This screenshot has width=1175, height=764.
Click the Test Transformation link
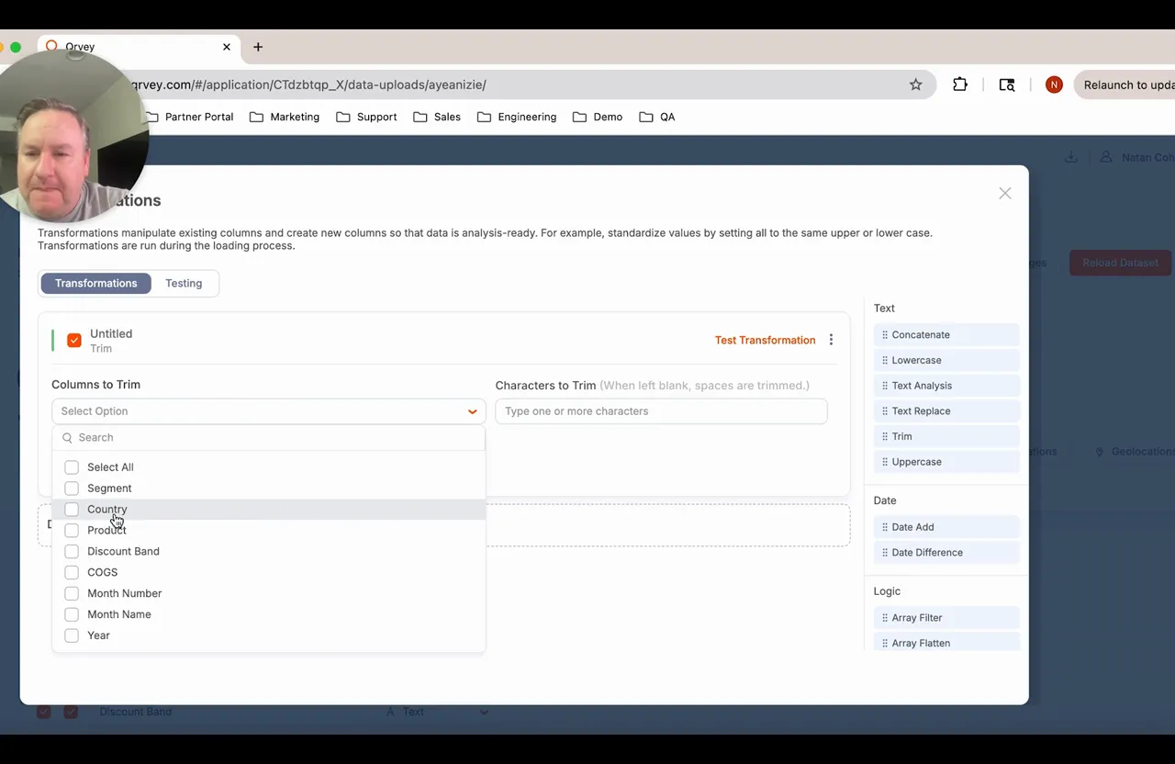pyautogui.click(x=765, y=340)
